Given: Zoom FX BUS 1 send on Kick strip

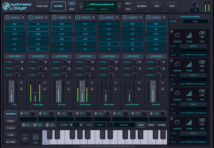Looking at the screenshot, I should (x=22, y=62).
